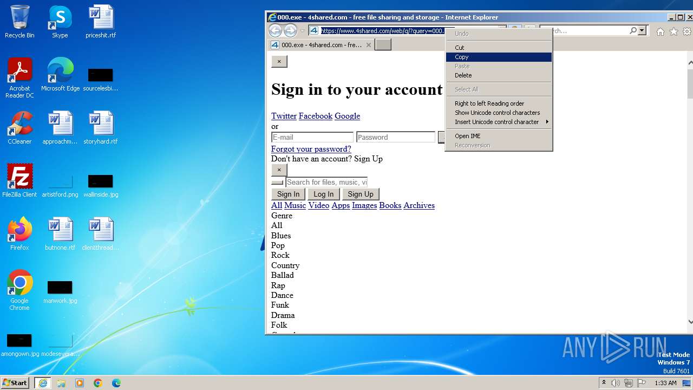Select Microsoft Edge desktop shortcut

click(x=60, y=75)
